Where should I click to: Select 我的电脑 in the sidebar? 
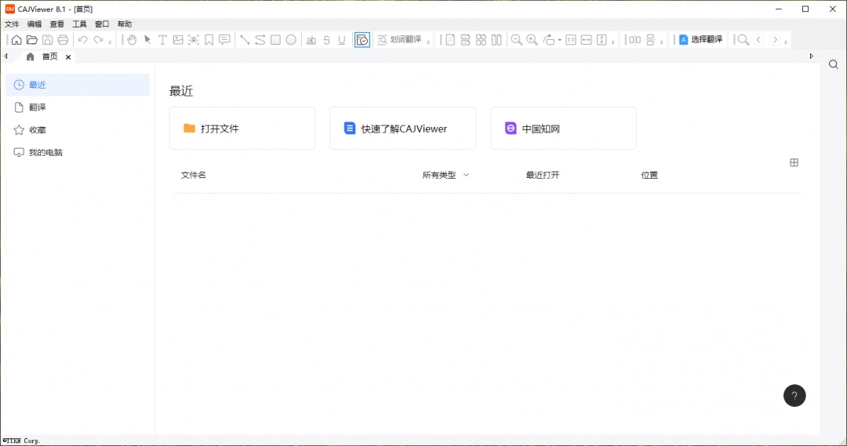pyautogui.click(x=78, y=153)
